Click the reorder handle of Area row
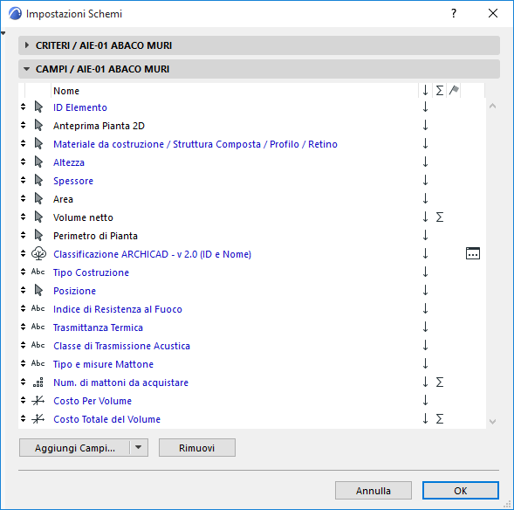514x510 pixels. 23,199
